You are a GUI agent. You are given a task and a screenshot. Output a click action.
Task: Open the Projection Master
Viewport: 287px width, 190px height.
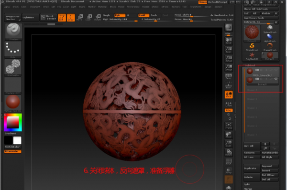pos(12,18)
